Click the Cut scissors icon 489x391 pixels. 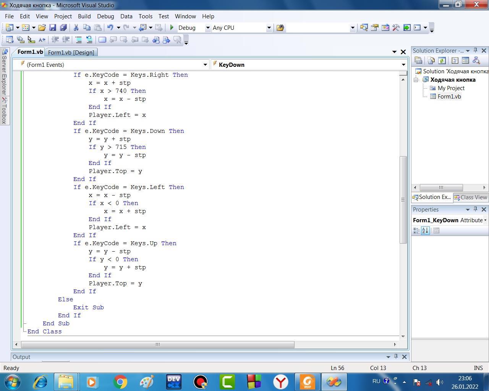point(76,27)
